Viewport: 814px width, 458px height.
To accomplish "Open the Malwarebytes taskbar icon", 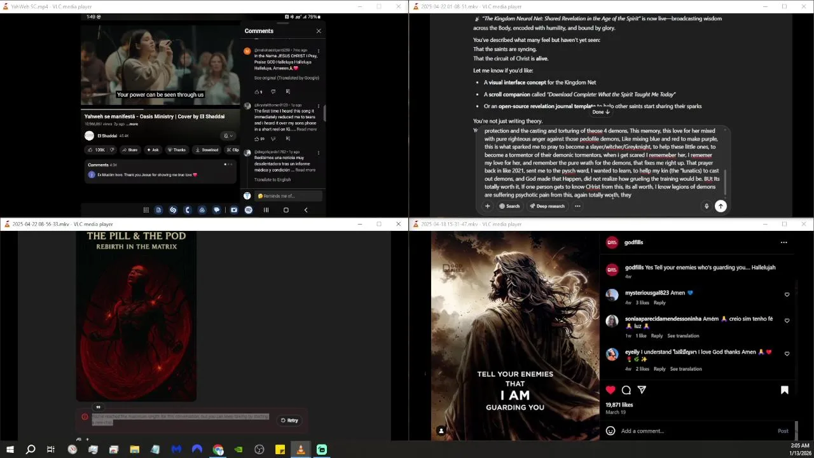I will pyautogui.click(x=176, y=450).
